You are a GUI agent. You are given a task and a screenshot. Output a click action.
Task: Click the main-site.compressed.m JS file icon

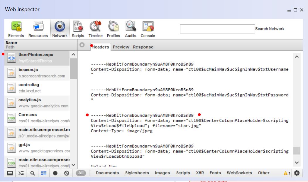click(12, 133)
